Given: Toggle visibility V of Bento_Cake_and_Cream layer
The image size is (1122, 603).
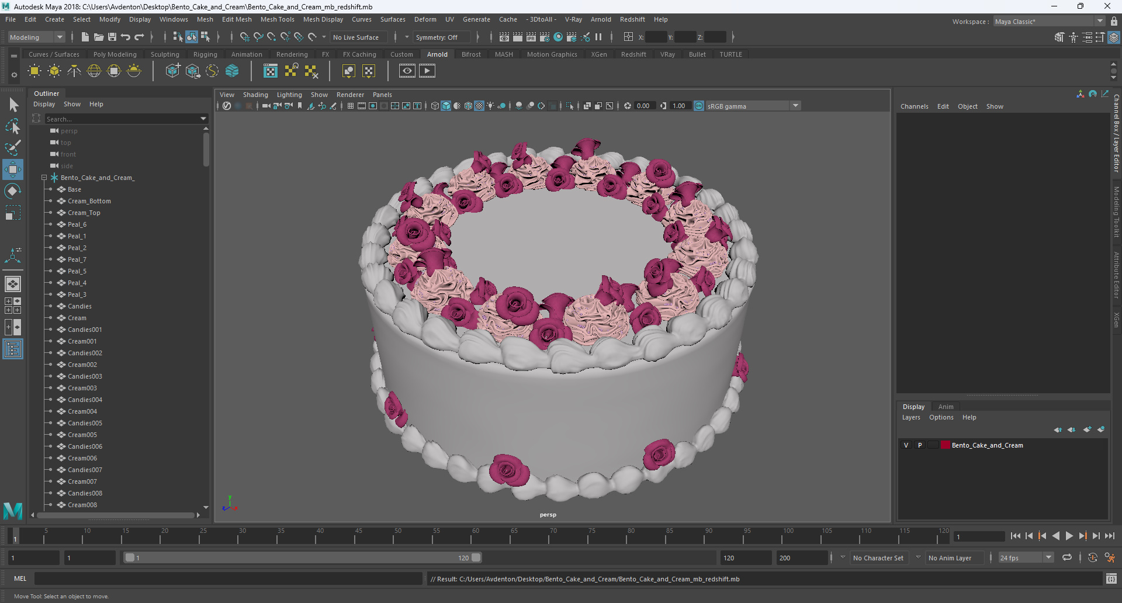Looking at the screenshot, I should 906,445.
